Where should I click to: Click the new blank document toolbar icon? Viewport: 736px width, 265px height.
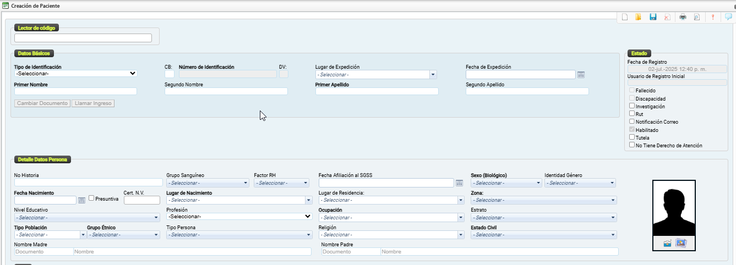tap(625, 17)
